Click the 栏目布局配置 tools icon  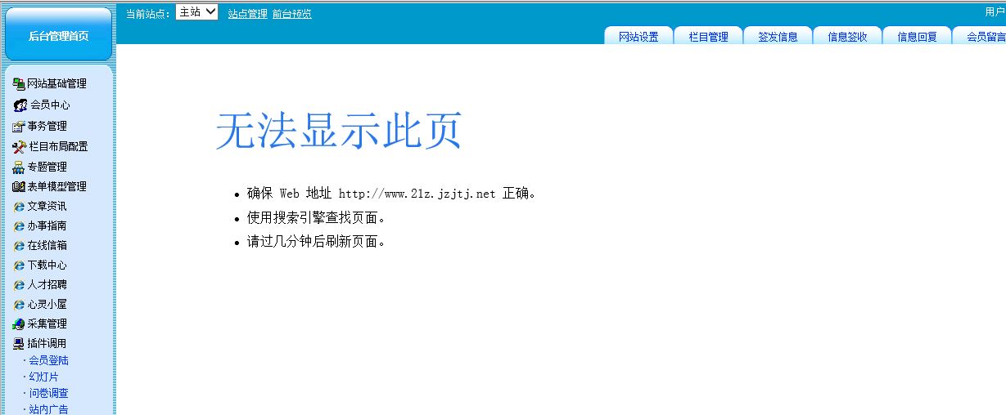[20, 147]
